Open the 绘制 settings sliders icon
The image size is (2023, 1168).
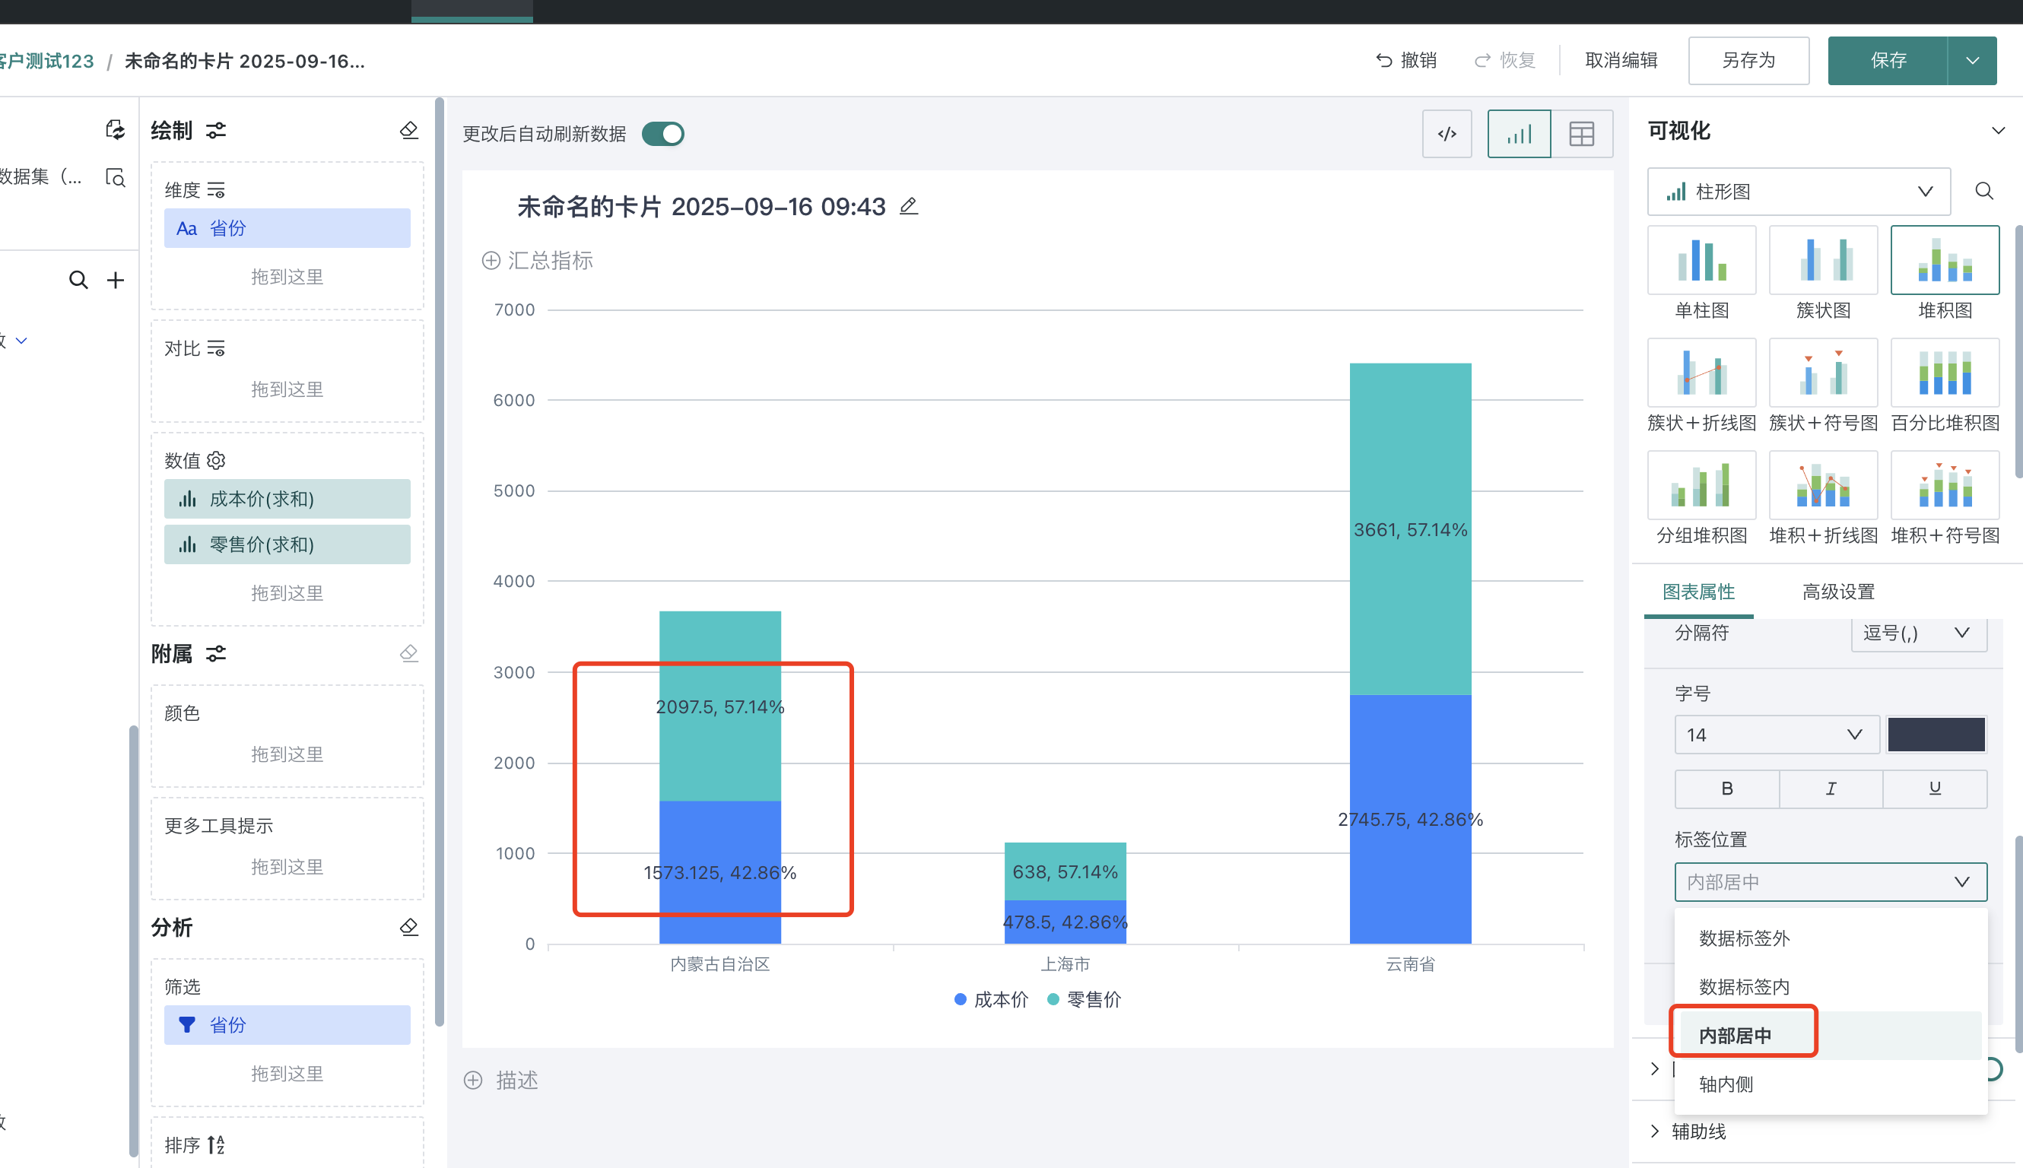point(216,130)
